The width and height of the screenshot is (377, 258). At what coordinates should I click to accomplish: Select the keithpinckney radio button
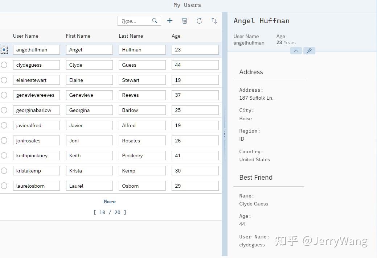pyautogui.click(x=4, y=155)
